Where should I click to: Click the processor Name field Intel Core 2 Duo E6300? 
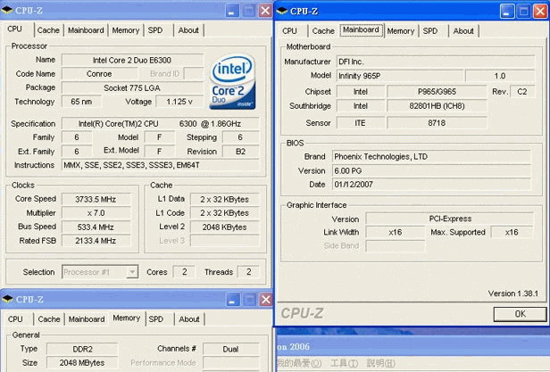[x=132, y=61]
